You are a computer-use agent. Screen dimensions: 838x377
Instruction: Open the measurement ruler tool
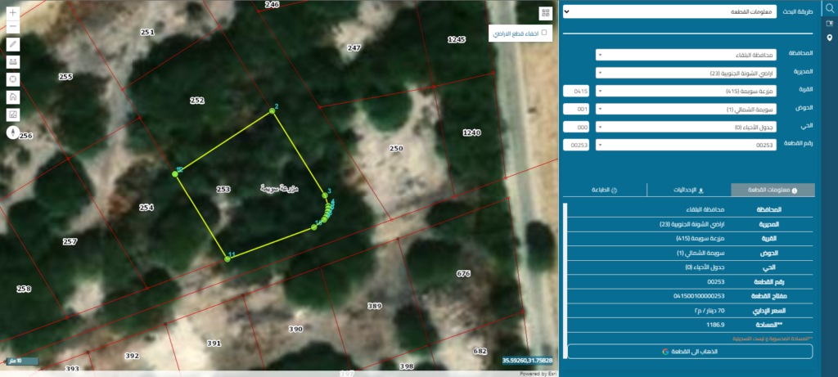point(13,62)
